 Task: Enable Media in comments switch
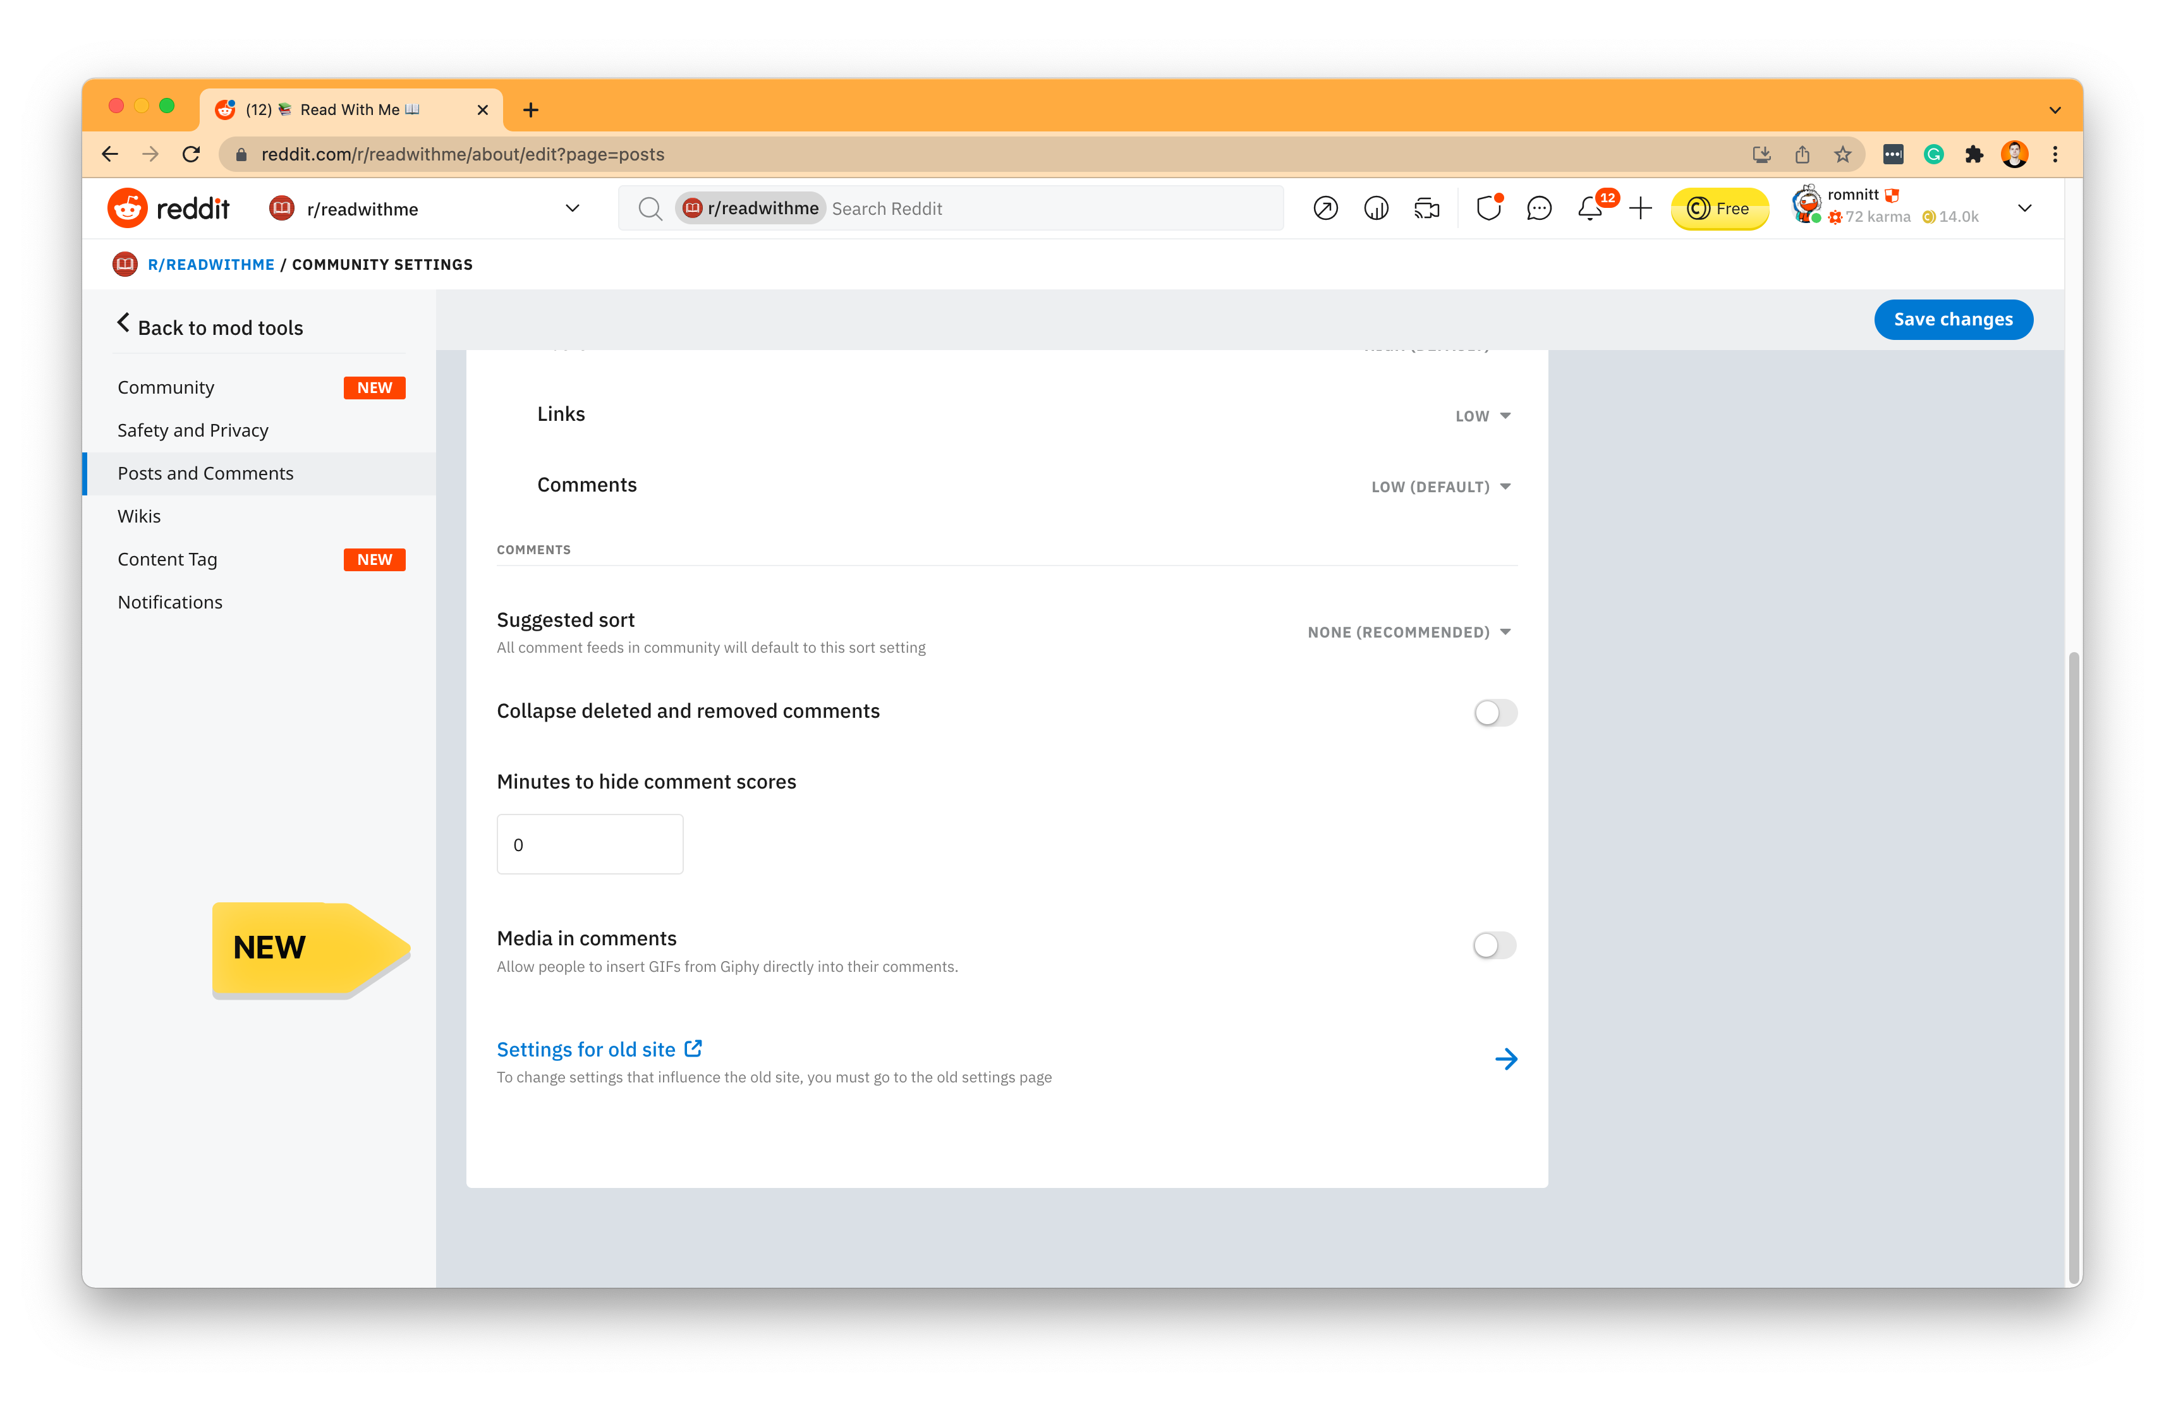[1494, 946]
